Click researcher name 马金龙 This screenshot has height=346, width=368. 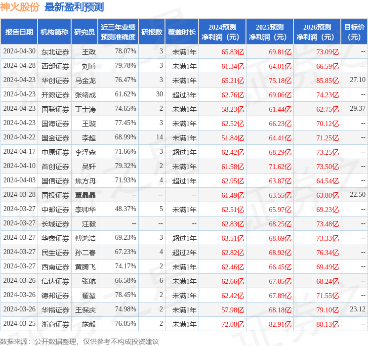(x=85, y=81)
